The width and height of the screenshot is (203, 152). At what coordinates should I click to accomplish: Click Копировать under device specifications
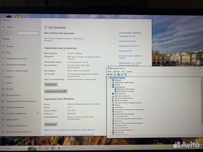[x=51, y=85]
